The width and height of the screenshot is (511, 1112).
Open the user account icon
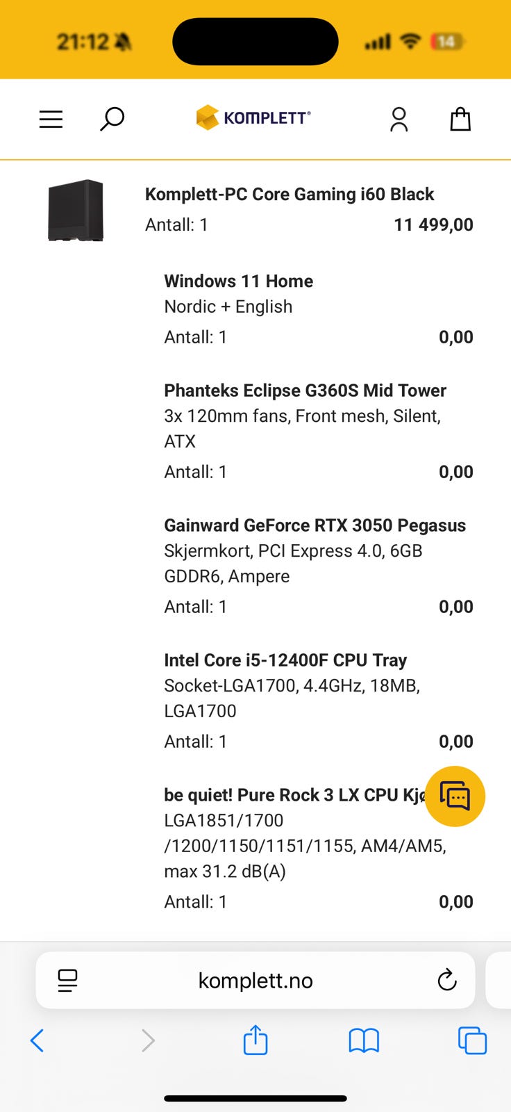[399, 119]
